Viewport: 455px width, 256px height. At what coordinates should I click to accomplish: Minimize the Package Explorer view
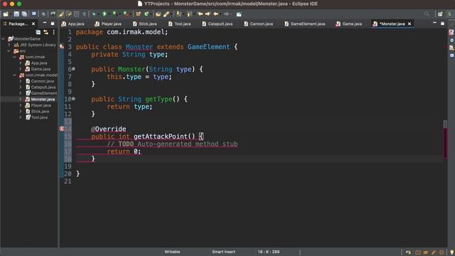click(x=45, y=23)
